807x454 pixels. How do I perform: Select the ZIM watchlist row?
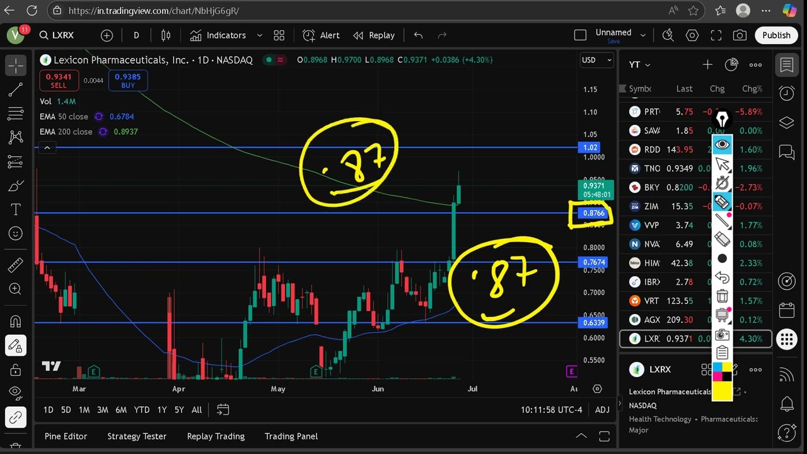(x=696, y=206)
